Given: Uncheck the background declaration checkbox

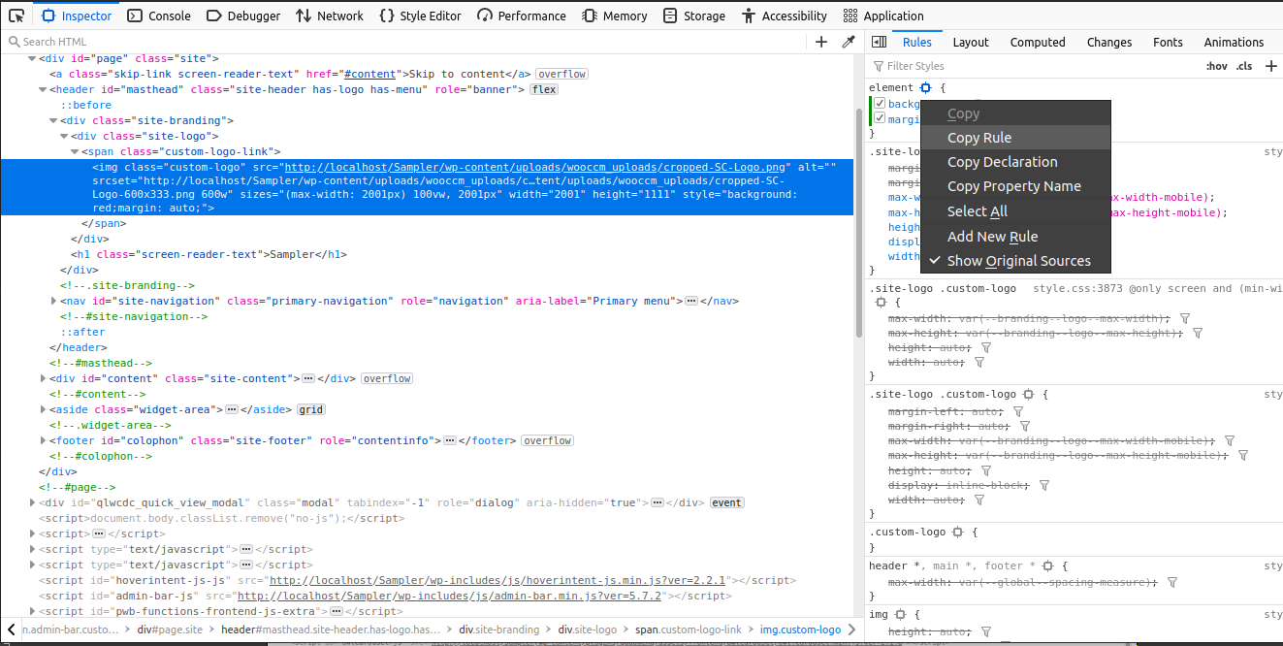Looking at the screenshot, I should point(880,104).
